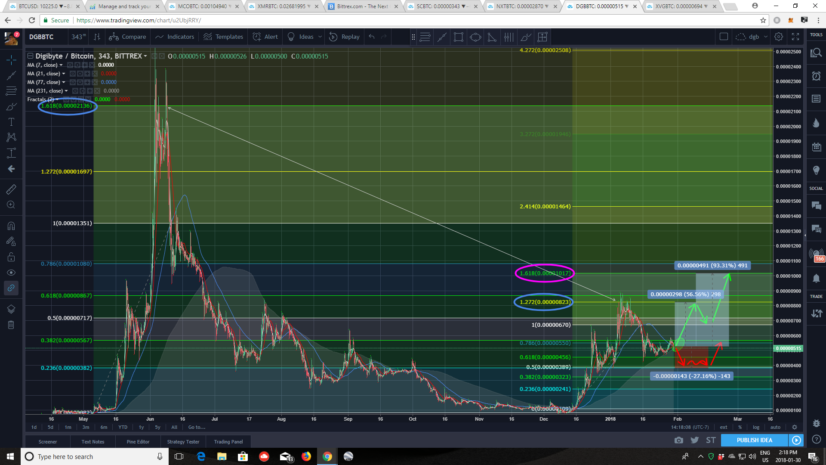This screenshot has width=826, height=465.
Task: Open the chart patterns tool
Action: (x=11, y=137)
